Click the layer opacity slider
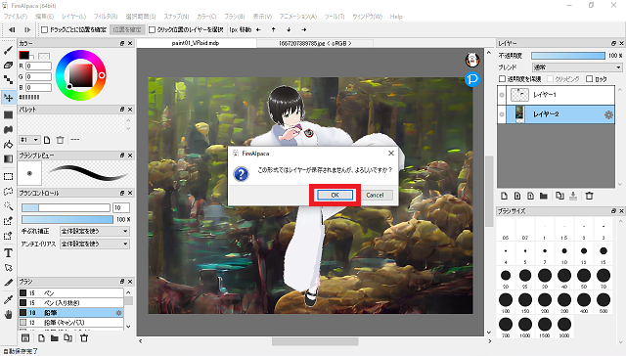 click(568, 56)
